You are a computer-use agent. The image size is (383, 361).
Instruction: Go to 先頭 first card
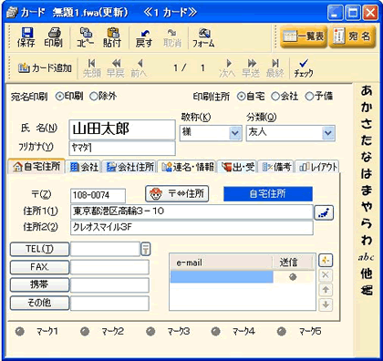92,68
